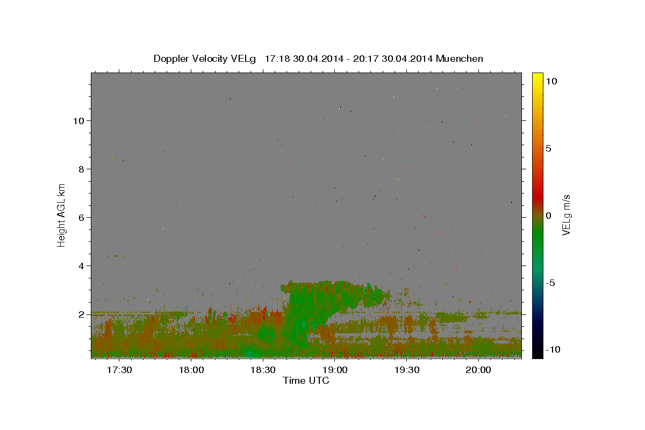Screen dimensions: 645x430
Task: Click the colorbar tick label -5
Action: pyautogui.click(x=550, y=283)
